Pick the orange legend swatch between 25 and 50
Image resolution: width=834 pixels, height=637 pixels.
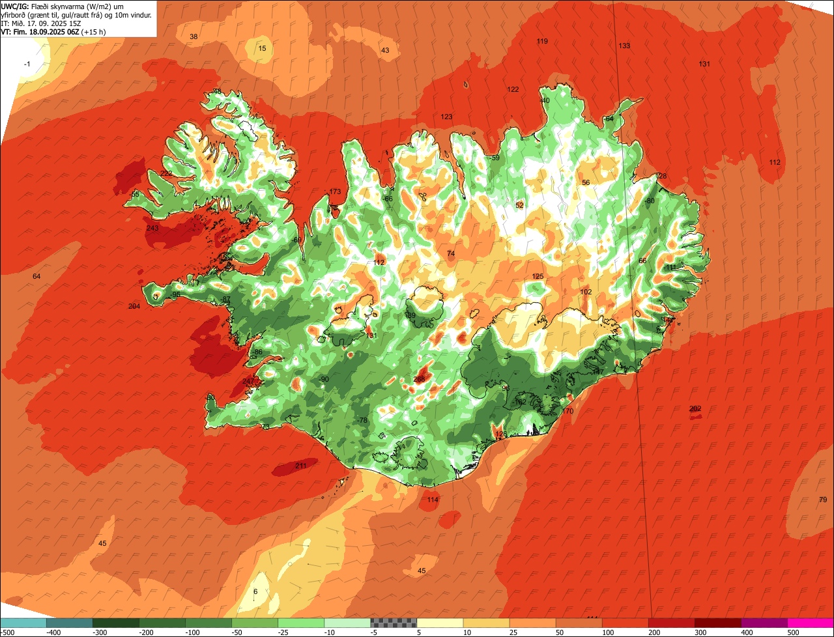(532, 623)
